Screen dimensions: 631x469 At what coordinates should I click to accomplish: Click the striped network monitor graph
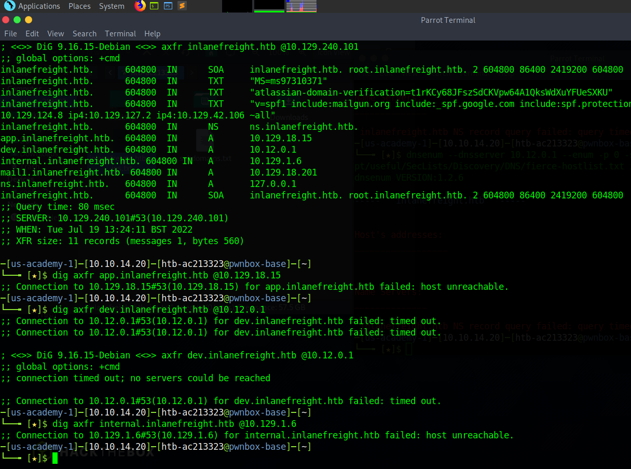pos(301,6)
